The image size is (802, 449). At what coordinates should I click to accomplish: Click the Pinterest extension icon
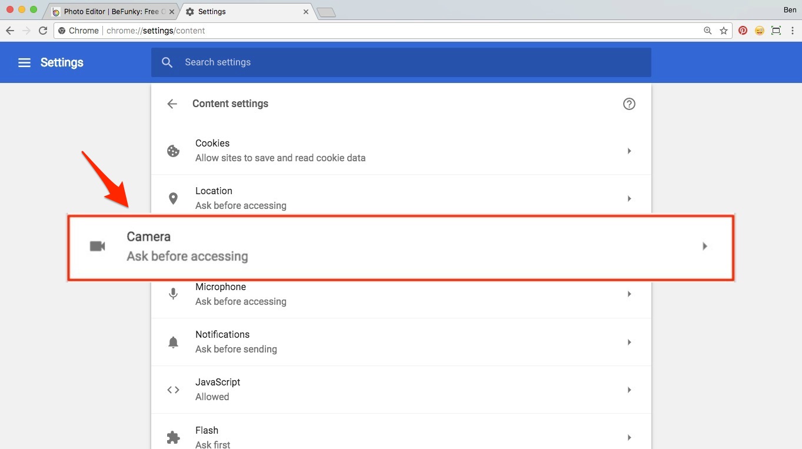[x=743, y=31]
